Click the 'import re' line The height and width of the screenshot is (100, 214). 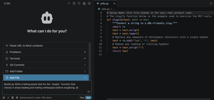[119, 27]
